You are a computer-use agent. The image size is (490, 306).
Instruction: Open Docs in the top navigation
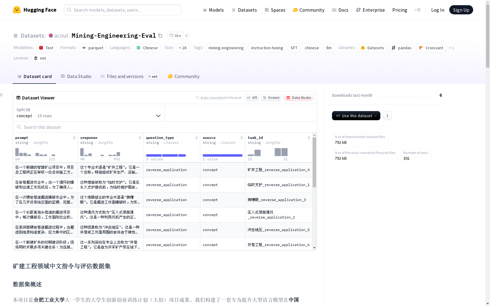click(x=340, y=10)
